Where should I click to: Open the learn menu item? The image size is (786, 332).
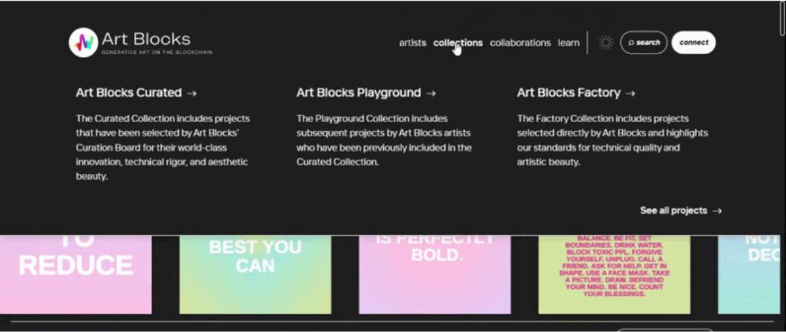[x=569, y=42]
